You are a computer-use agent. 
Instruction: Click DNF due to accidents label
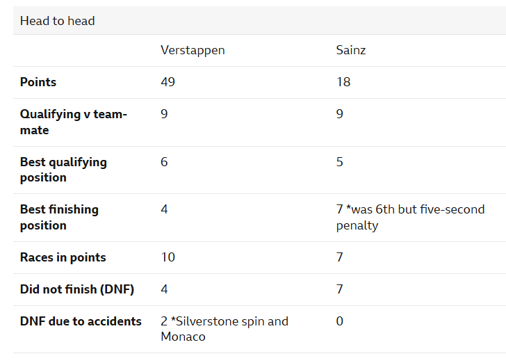[81, 321]
